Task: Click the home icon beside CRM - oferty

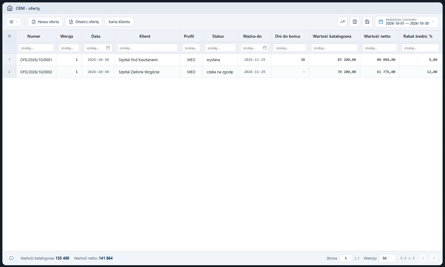Action: pyautogui.click(x=10, y=8)
